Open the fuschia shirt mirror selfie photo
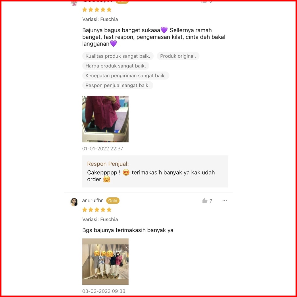Image resolution: width=297 pixels, height=297 pixels. click(105, 119)
